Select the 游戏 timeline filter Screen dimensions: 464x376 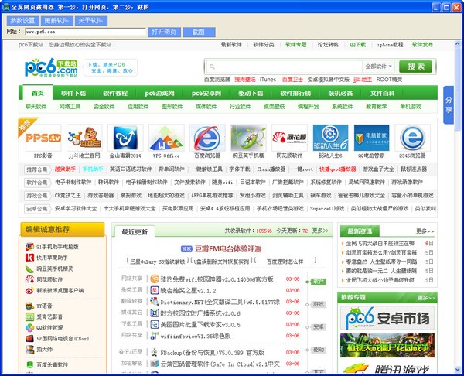pos(319,304)
